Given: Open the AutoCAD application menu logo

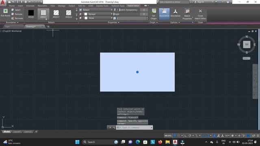Looking at the screenshot, I should coord(3,3).
